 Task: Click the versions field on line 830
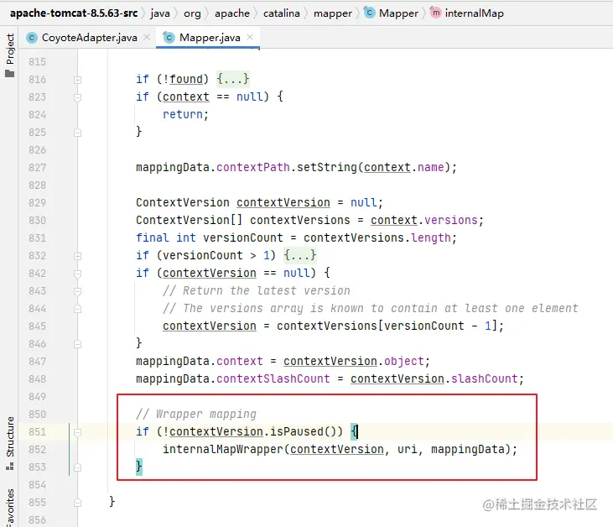(451, 220)
